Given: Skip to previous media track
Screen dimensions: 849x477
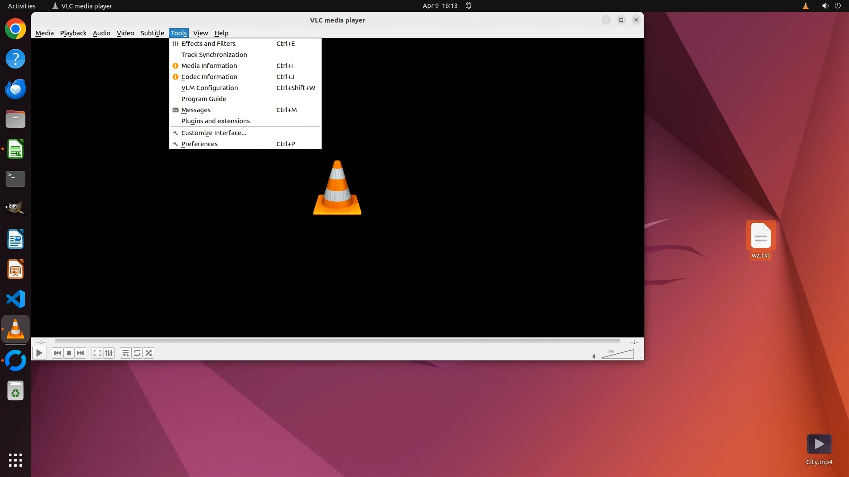Looking at the screenshot, I should [57, 353].
